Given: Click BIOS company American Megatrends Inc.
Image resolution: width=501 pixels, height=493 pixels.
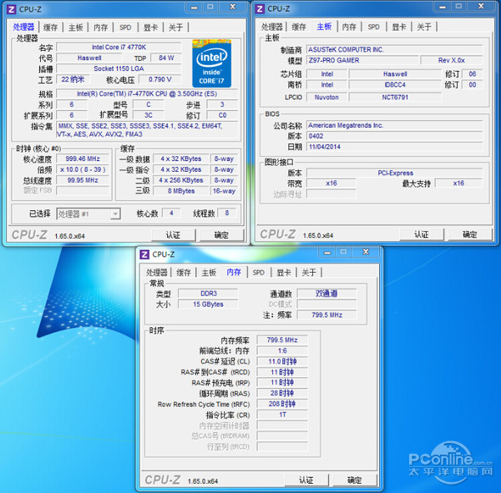Looking at the screenshot, I should point(394,125).
